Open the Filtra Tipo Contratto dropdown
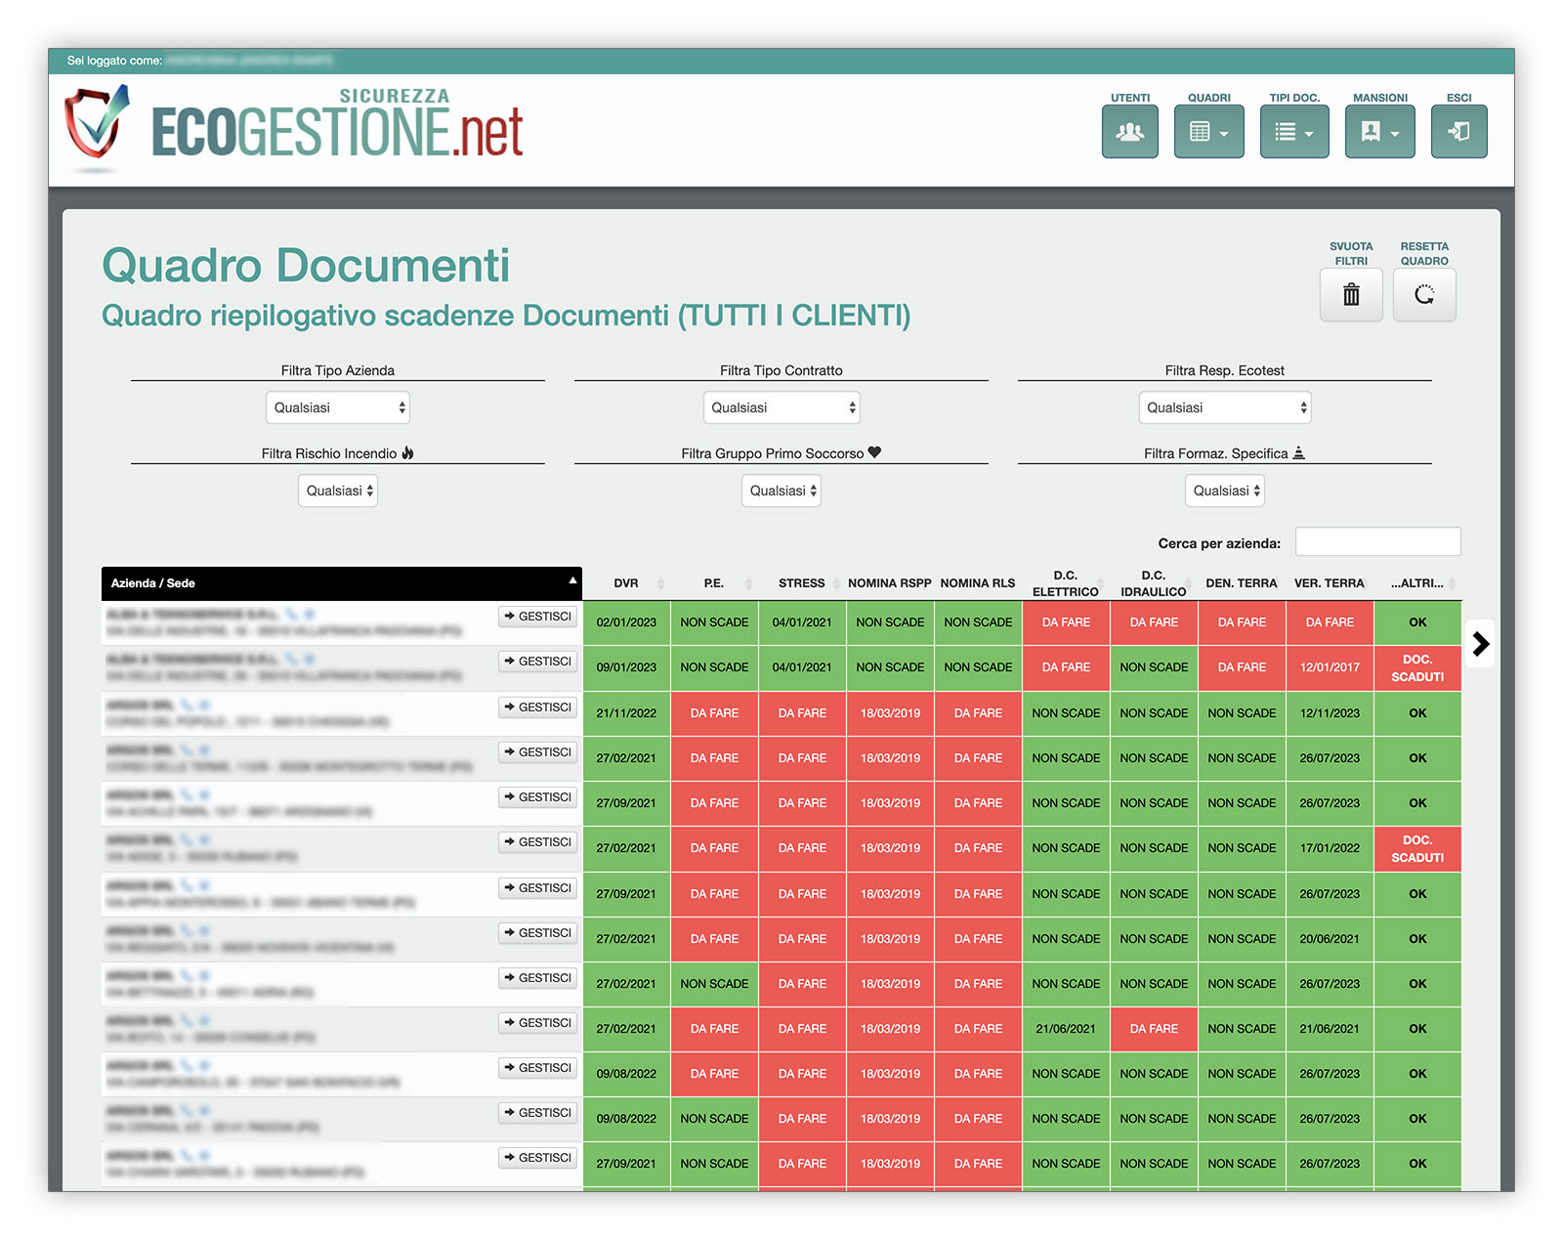The height and width of the screenshot is (1240, 1563). (x=781, y=407)
